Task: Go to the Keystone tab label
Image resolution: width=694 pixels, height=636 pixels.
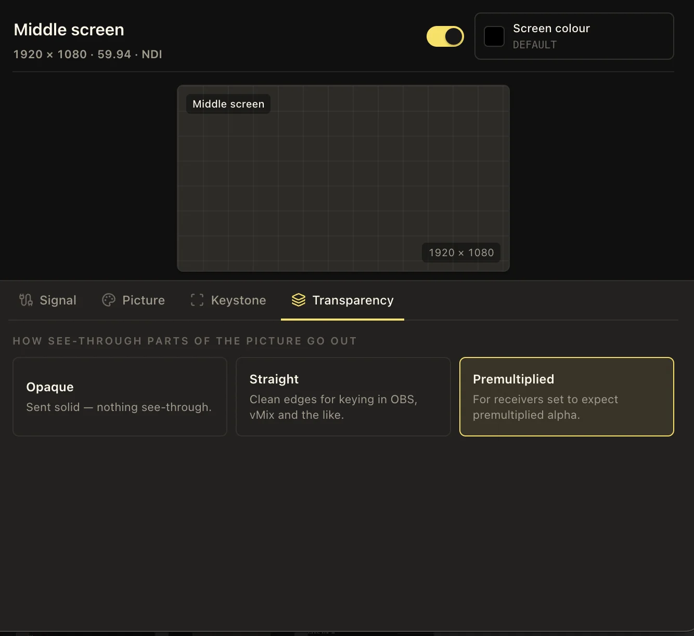Action: [238, 300]
